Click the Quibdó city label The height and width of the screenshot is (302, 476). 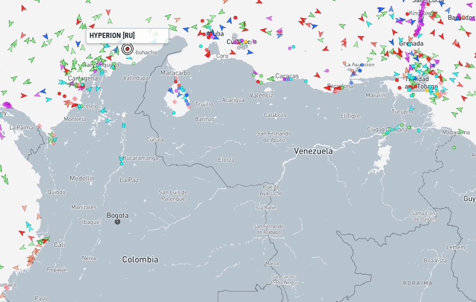(x=57, y=192)
